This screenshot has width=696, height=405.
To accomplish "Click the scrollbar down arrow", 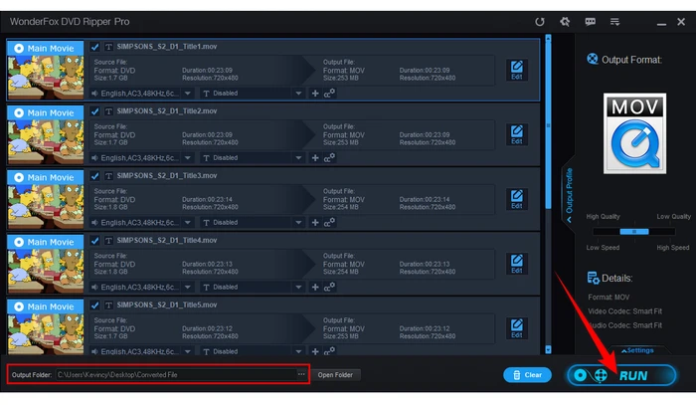I will [x=548, y=349].
